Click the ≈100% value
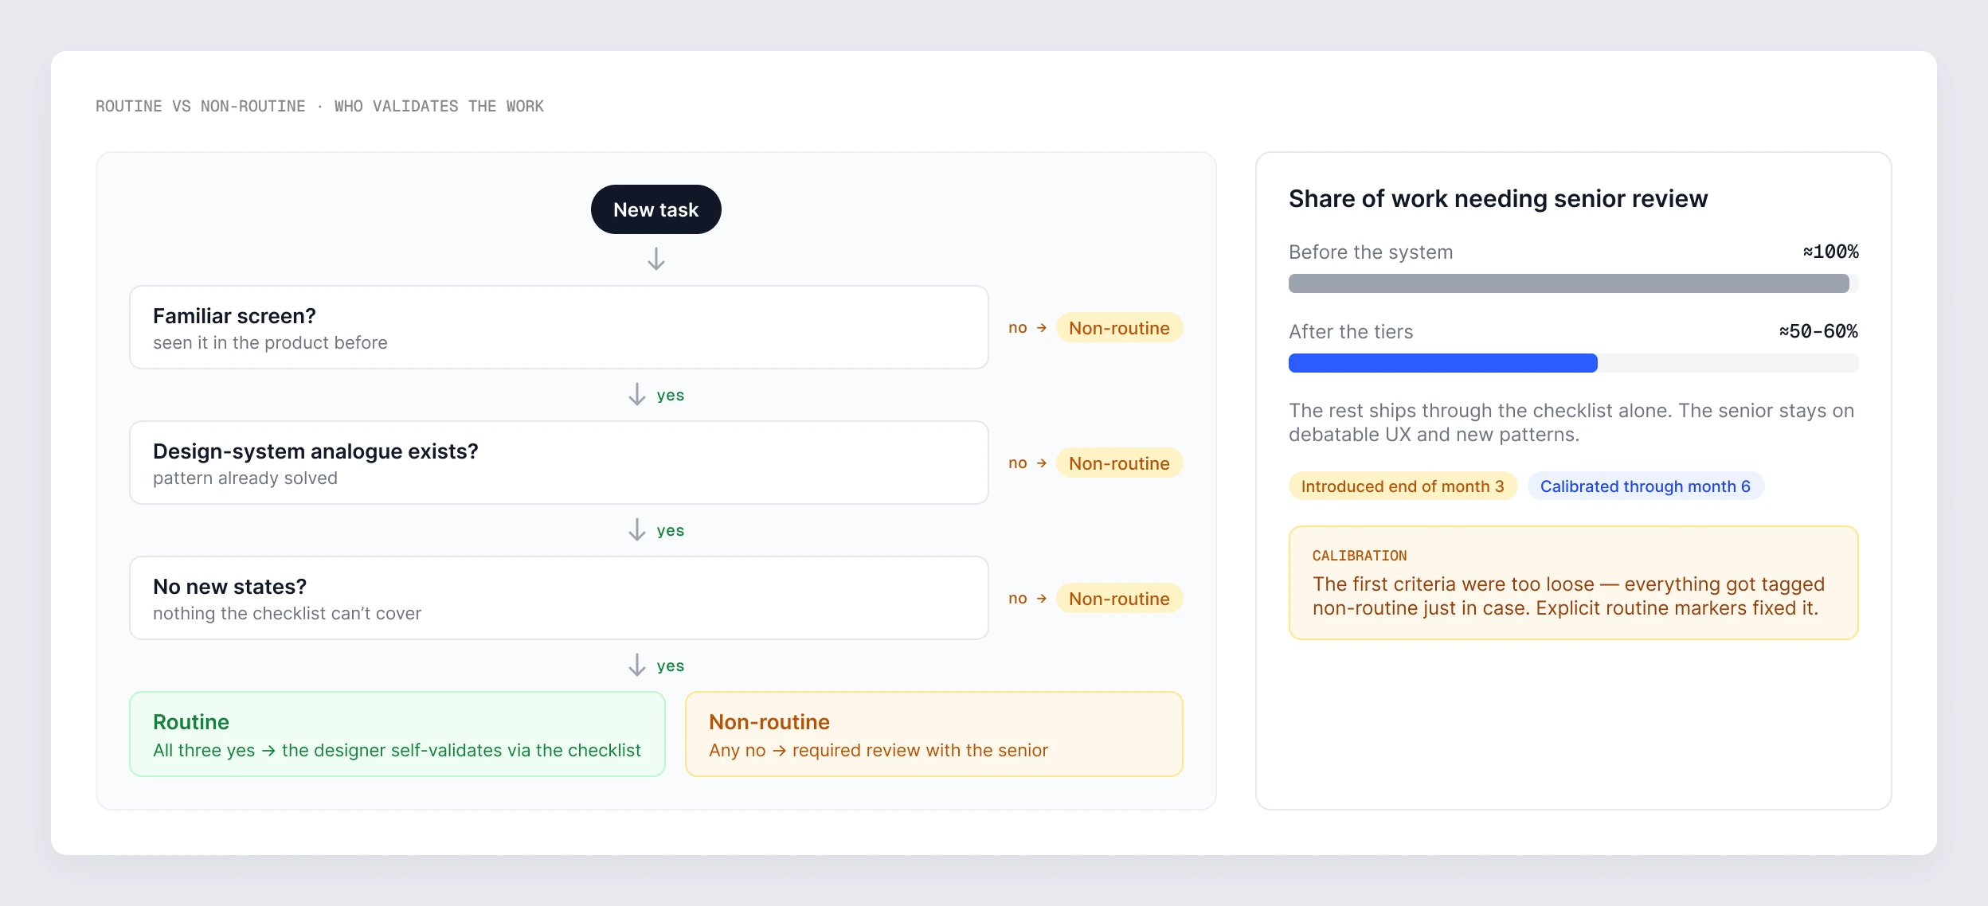The image size is (1988, 906). click(x=1830, y=252)
